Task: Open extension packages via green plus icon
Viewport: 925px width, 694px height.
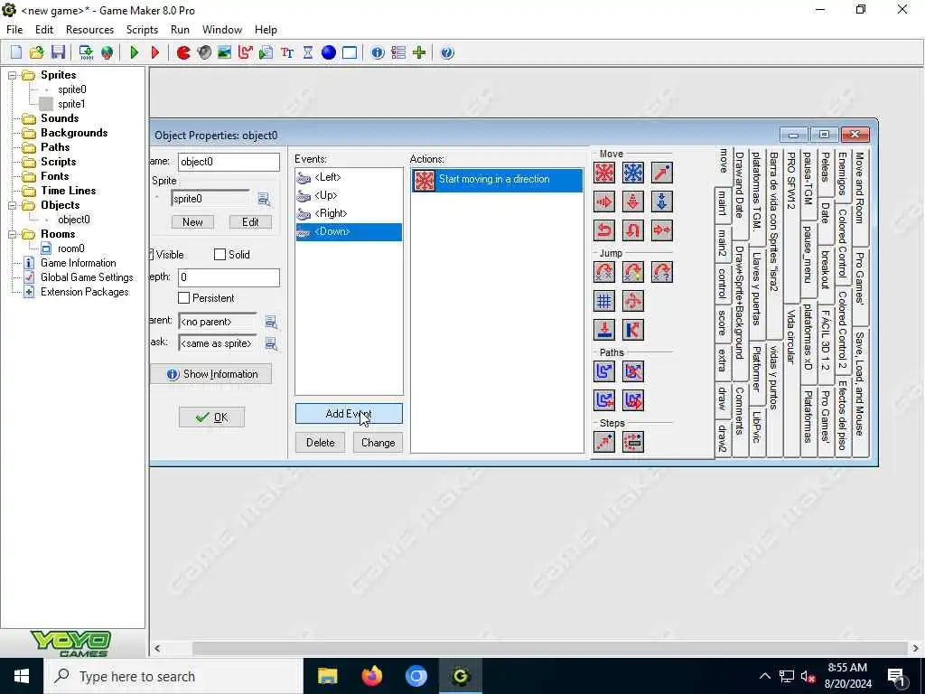Action: tap(419, 52)
